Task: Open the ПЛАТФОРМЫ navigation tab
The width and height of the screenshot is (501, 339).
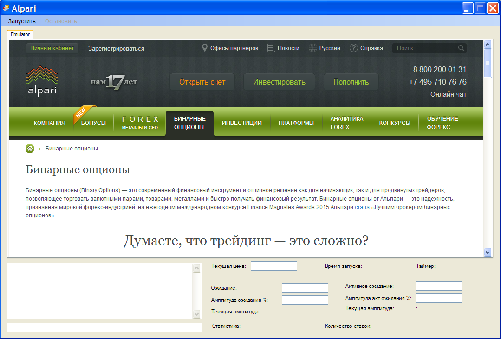Action: 296,122
